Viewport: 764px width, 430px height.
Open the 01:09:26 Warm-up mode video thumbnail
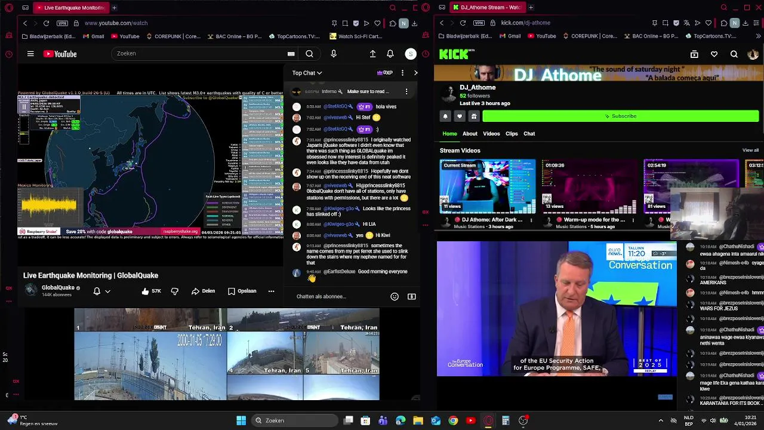click(x=589, y=186)
